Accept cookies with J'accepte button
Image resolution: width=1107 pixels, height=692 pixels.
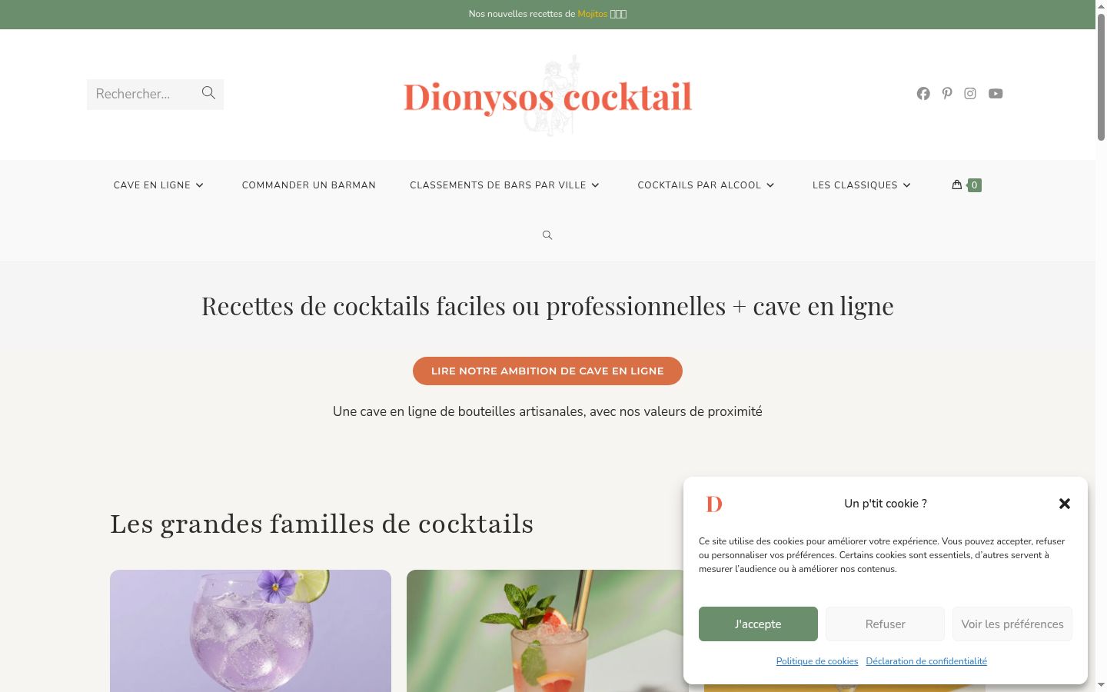pyautogui.click(x=758, y=624)
